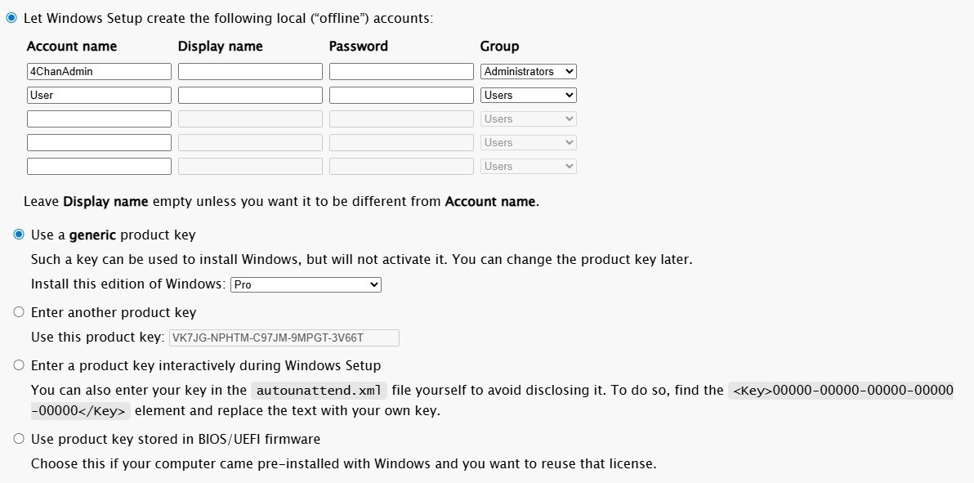This screenshot has height=483, width=974.
Task: Click the fifth empty account name field
Action: [x=99, y=166]
